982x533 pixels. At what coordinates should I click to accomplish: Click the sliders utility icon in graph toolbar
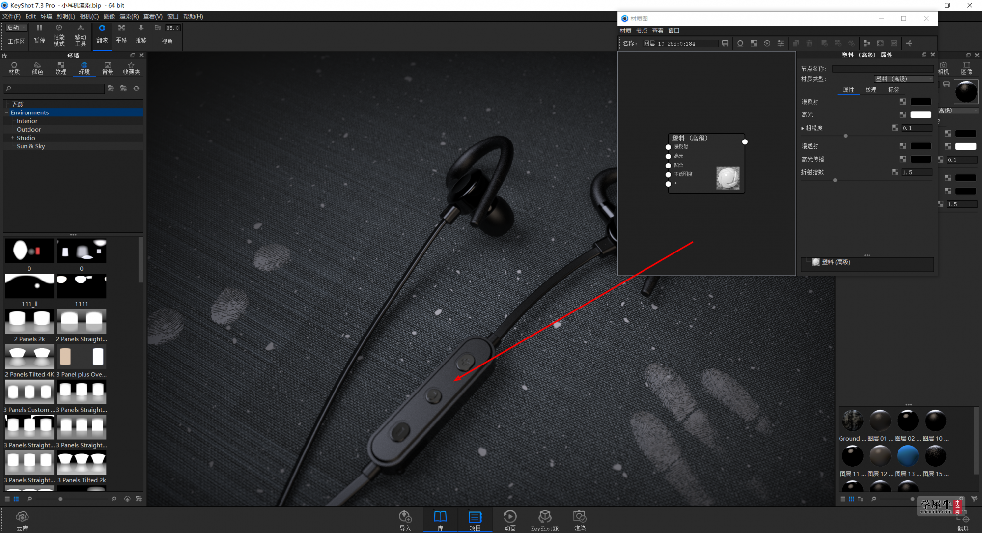781,43
